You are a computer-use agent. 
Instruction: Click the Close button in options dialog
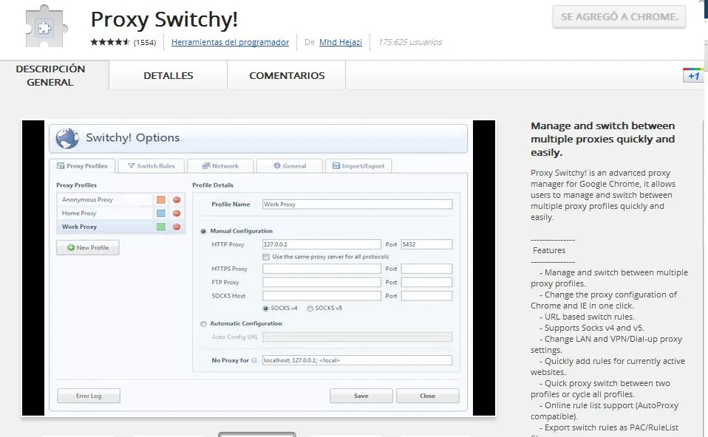[x=428, y=396]
